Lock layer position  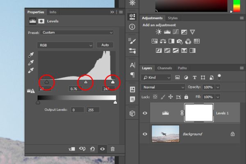(171, 97)
